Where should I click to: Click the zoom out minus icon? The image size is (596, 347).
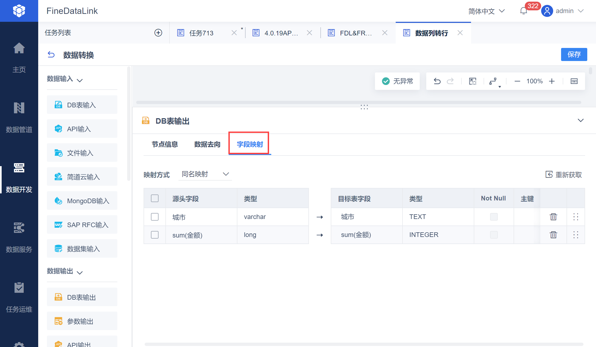coord(517,81)
